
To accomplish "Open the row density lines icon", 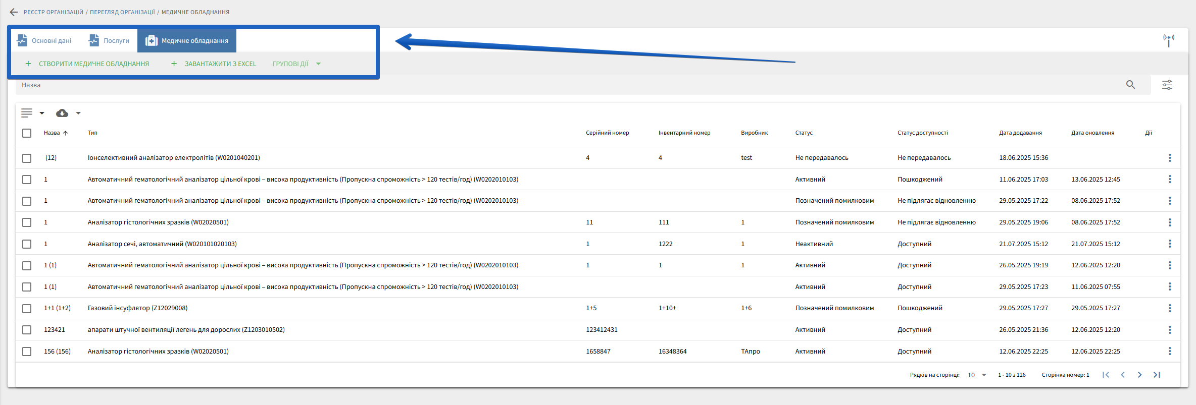I will pyautogui.click(x=27, y=113).
